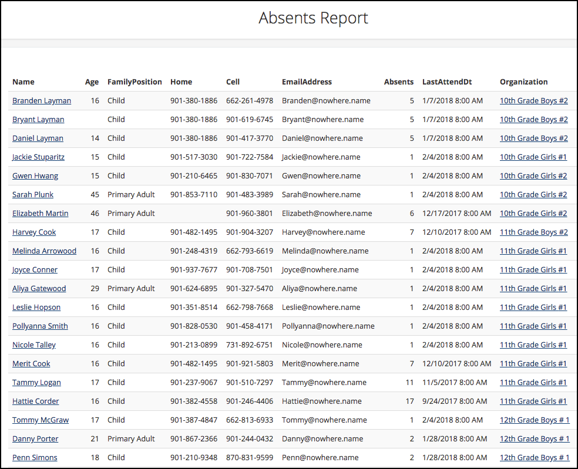This screenshot has width=578, height=469.
Task: Click the Absents column header
Action: coord(398,82)
